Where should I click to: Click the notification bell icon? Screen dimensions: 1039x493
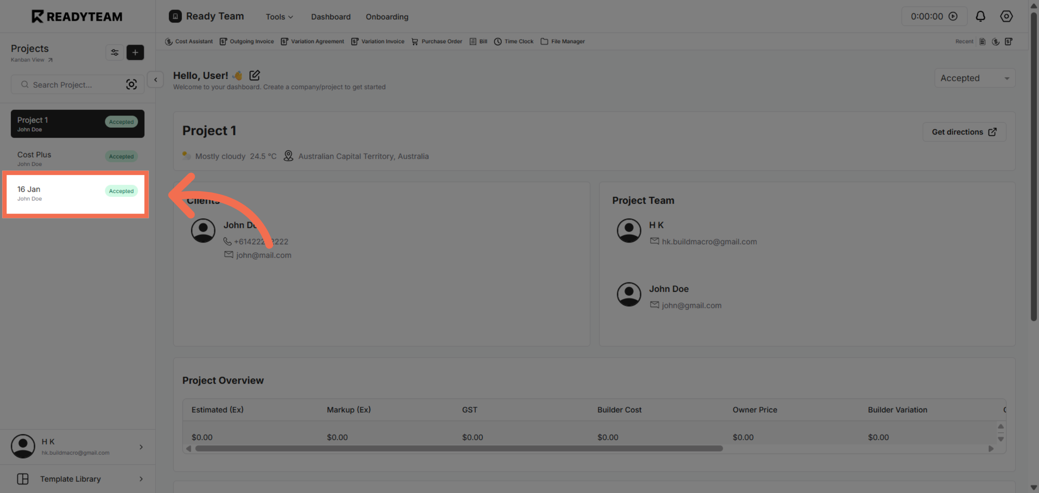(980, 16)
